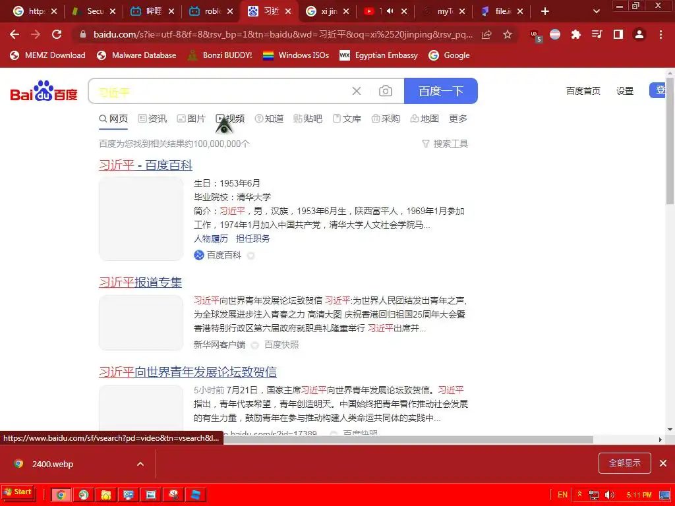The height and width of the screenshot is (506, 675).
Task: Open 百度首页 link
Action: point(583,91)
